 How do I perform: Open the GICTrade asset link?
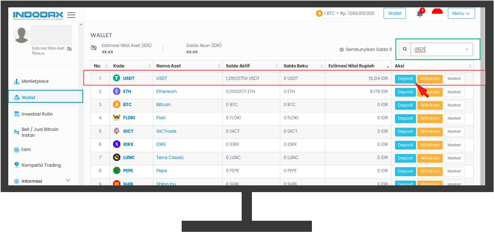pyautogui.click(x=166, y=131)
